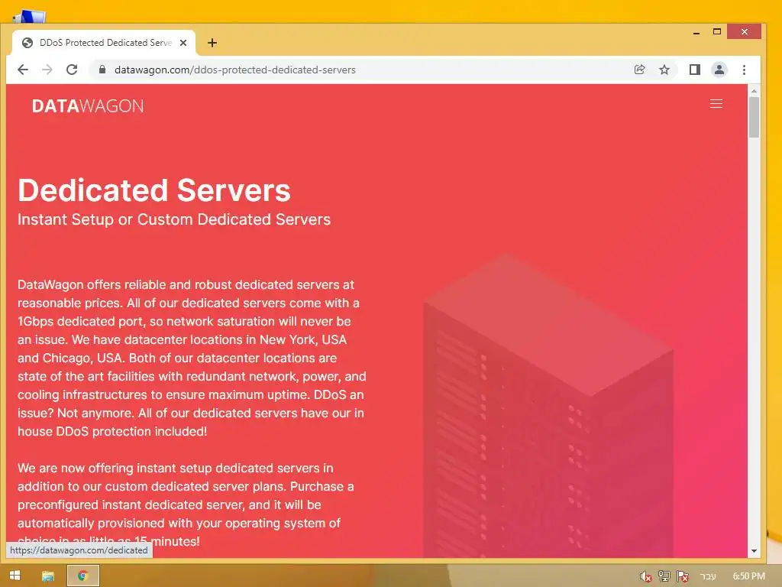Open File Explorer from the taskbar

pyautogui.click(x=48, y=576)
